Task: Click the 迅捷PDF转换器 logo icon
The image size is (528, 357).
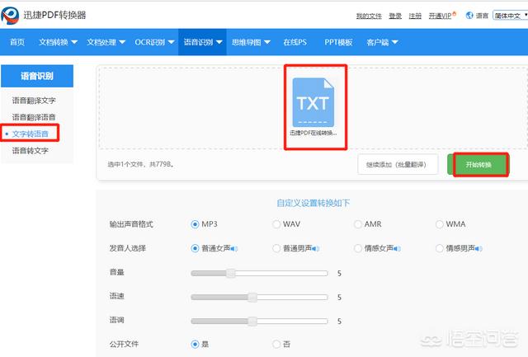Action: pyautogui.click(x=10, y=16)
